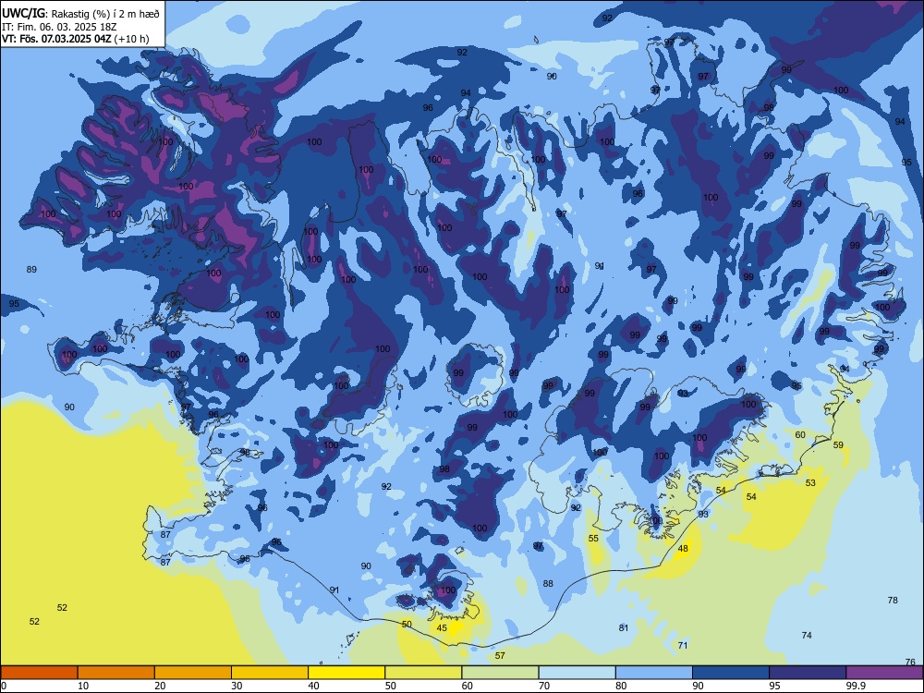Click the '74' humidity value on the map
924x693 pixels.
(807, 636)
